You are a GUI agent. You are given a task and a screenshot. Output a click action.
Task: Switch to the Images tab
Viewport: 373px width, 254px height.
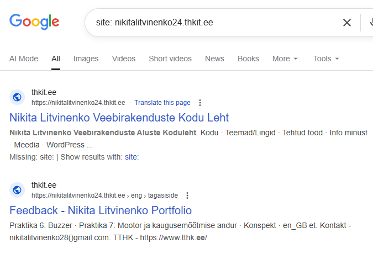coord(86,59)
